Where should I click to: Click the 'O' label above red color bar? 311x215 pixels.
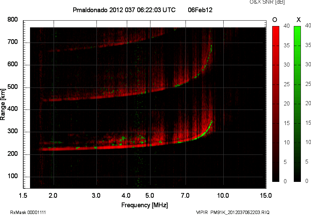coord(275,20)
